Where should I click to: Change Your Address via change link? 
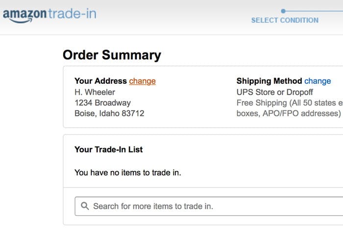click(x=142, y=81)
